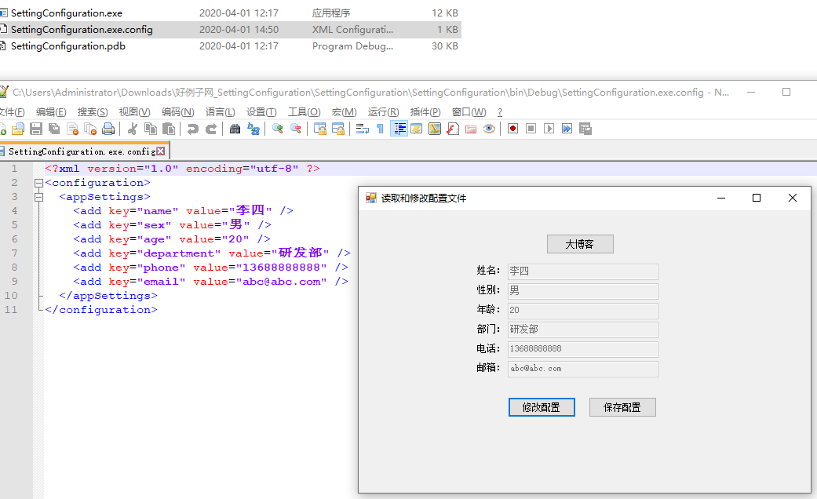817x499 pixels.
Task: Zoom in with magnifier plus icon
Action: click(x=277, y=129)
